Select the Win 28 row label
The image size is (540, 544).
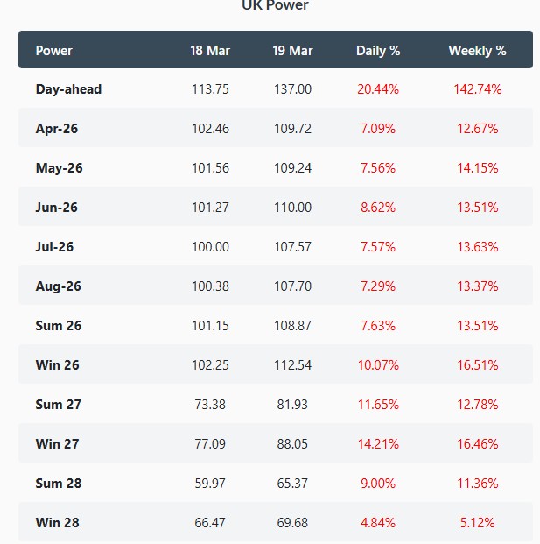[x=58, y=523]
